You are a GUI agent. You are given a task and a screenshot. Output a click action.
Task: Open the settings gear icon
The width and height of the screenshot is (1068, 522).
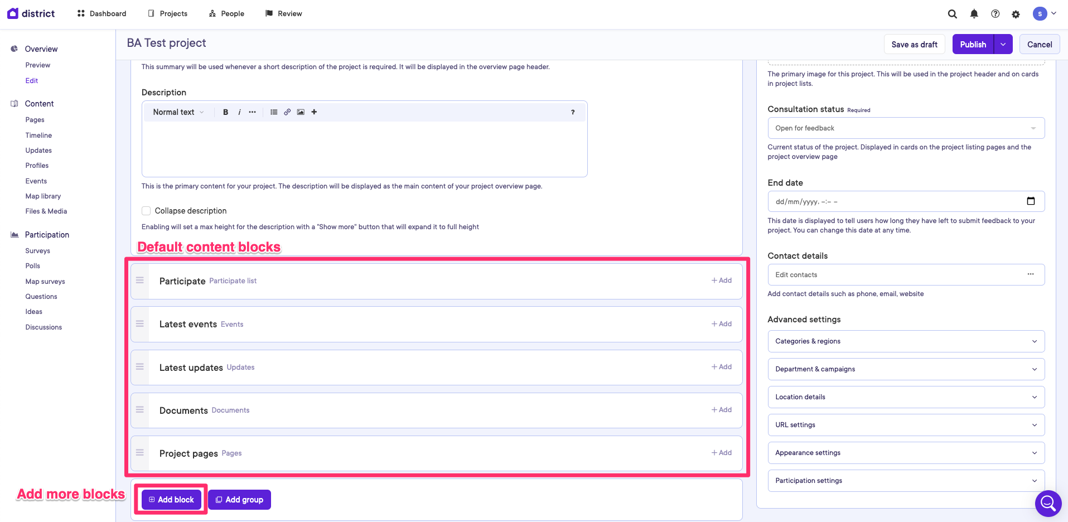coord(1016,14)
